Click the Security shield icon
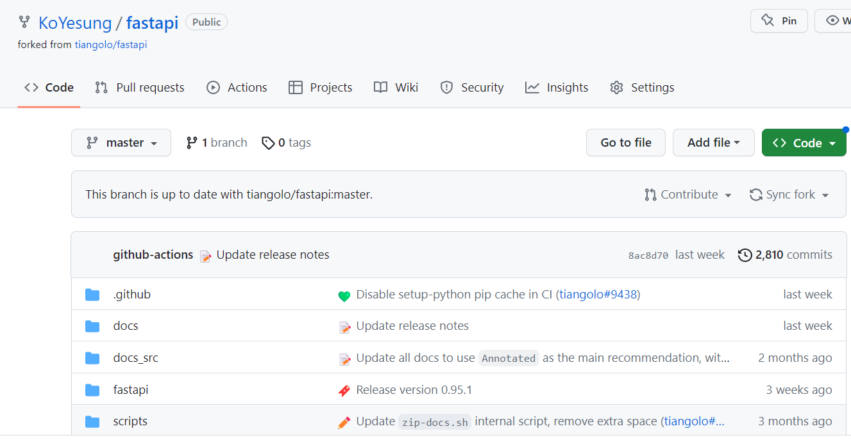This screenshot has height=440, width=851. (x=446, y=88)
